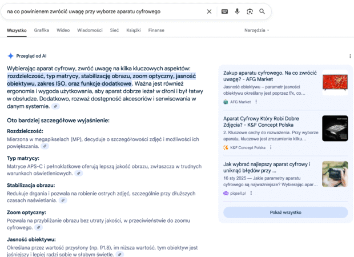Open source link icon after 'cyfrowego.'

tap(39, 227)
